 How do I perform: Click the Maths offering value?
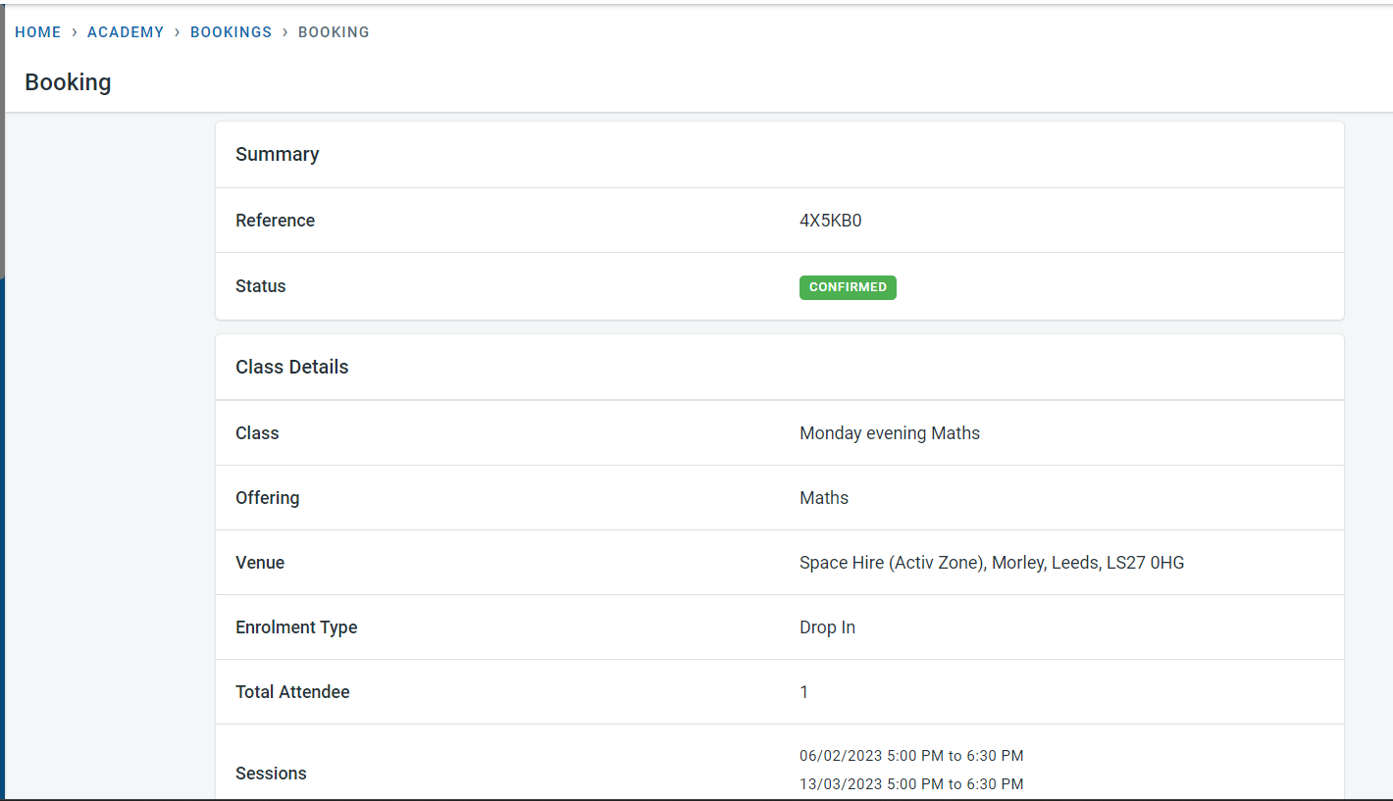click(824, 498)
